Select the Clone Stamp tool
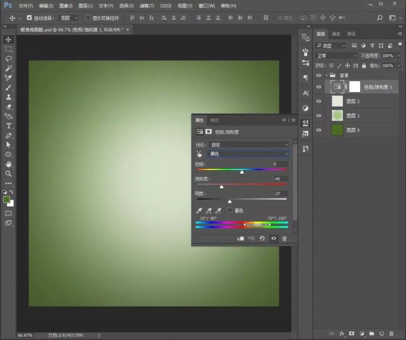The image size is (406, 340). tap(8, 97)
